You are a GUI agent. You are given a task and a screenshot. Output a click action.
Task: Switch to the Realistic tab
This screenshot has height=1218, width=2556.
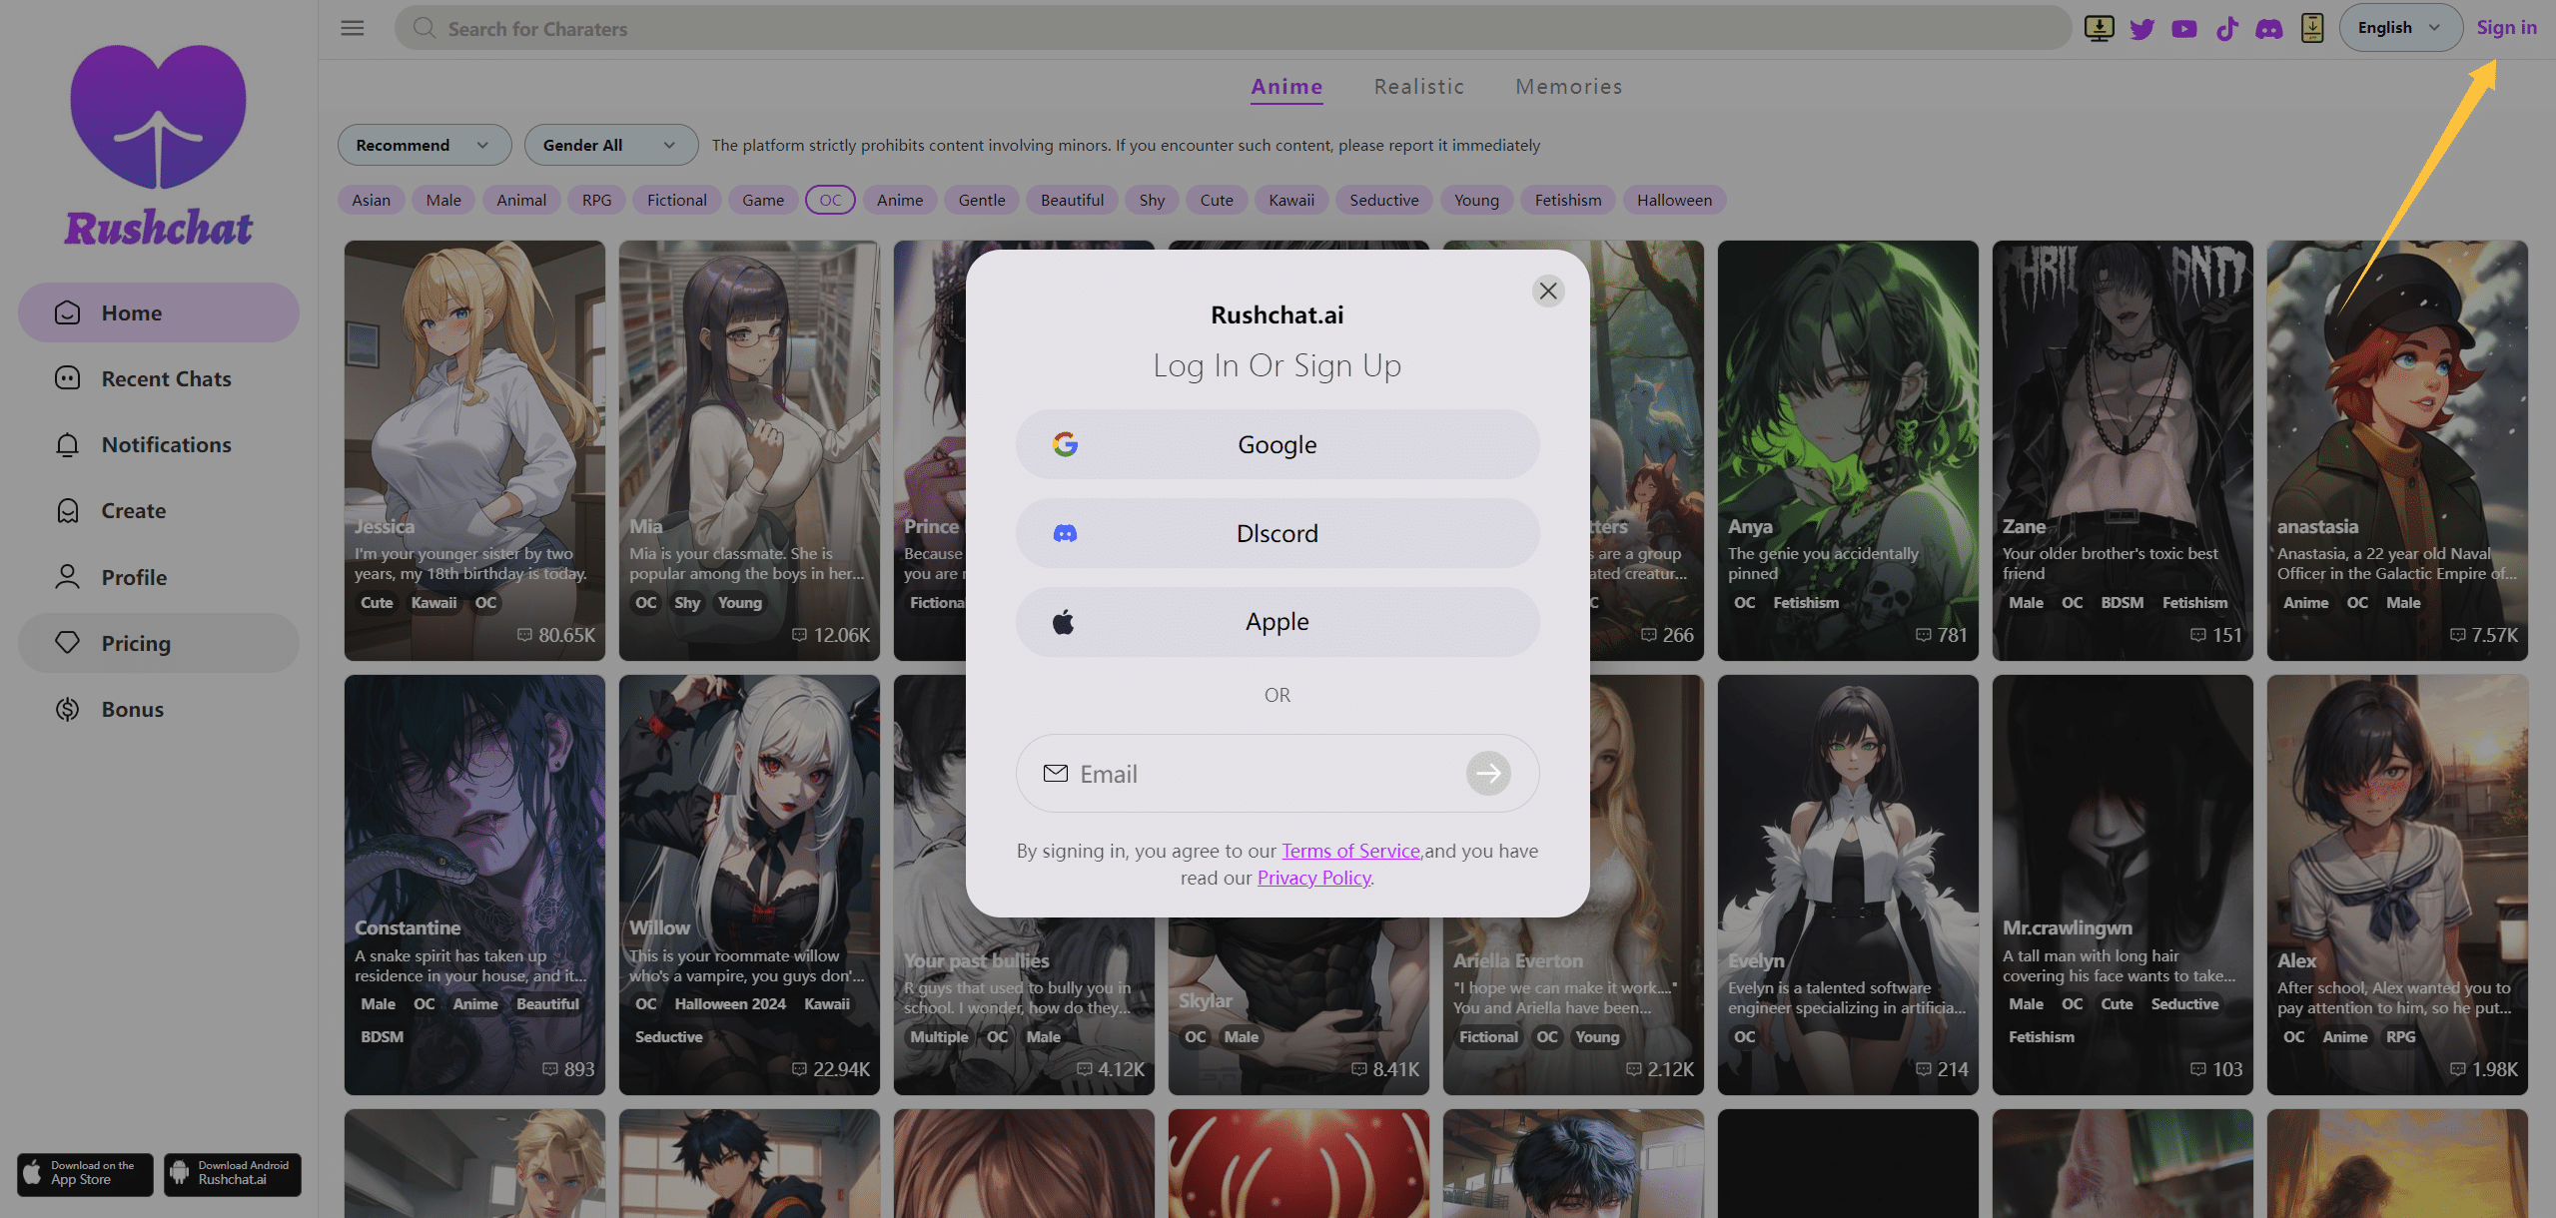[x=1418, y=87]
